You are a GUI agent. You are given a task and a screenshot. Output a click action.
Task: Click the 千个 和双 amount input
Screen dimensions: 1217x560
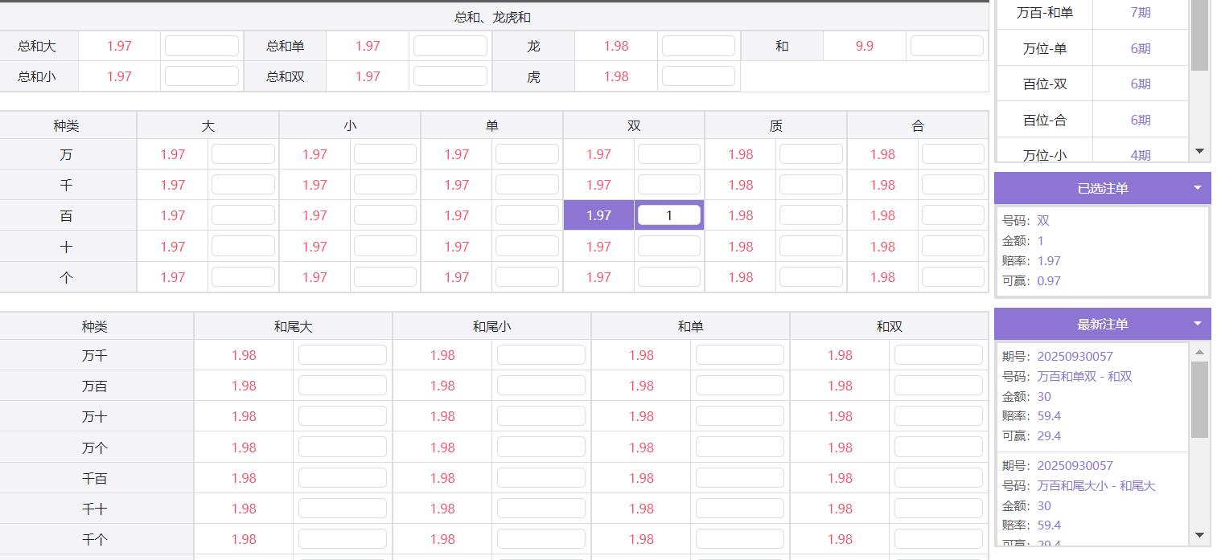click(938, 539)
